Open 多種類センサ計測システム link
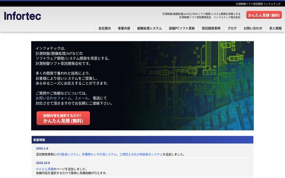 (99, 154)
